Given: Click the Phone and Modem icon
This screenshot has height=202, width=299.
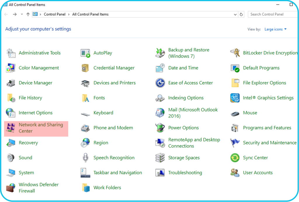Looking at the screenshot, I should point(85,128).
